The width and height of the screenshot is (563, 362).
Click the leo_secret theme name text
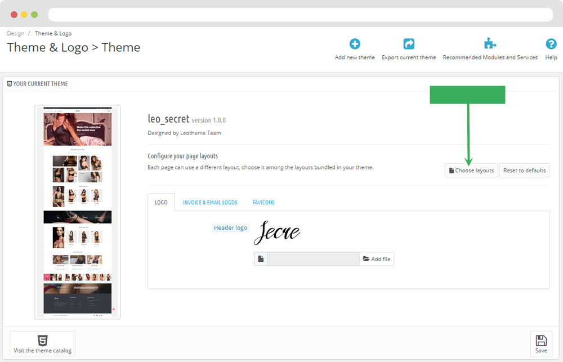pos(168,119)
